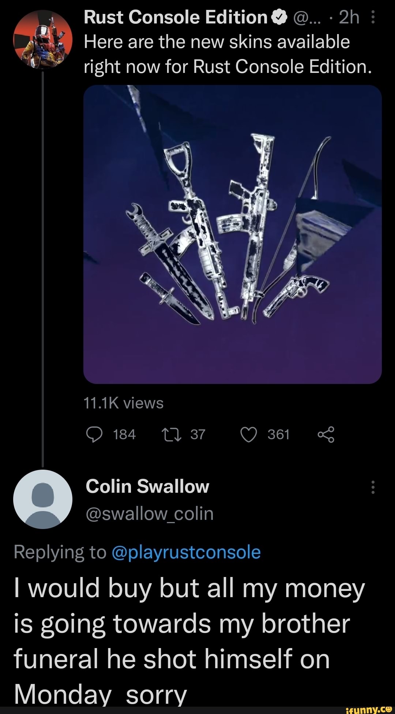Open the weapon skins video thumbnail

click(x=233, y=234)
